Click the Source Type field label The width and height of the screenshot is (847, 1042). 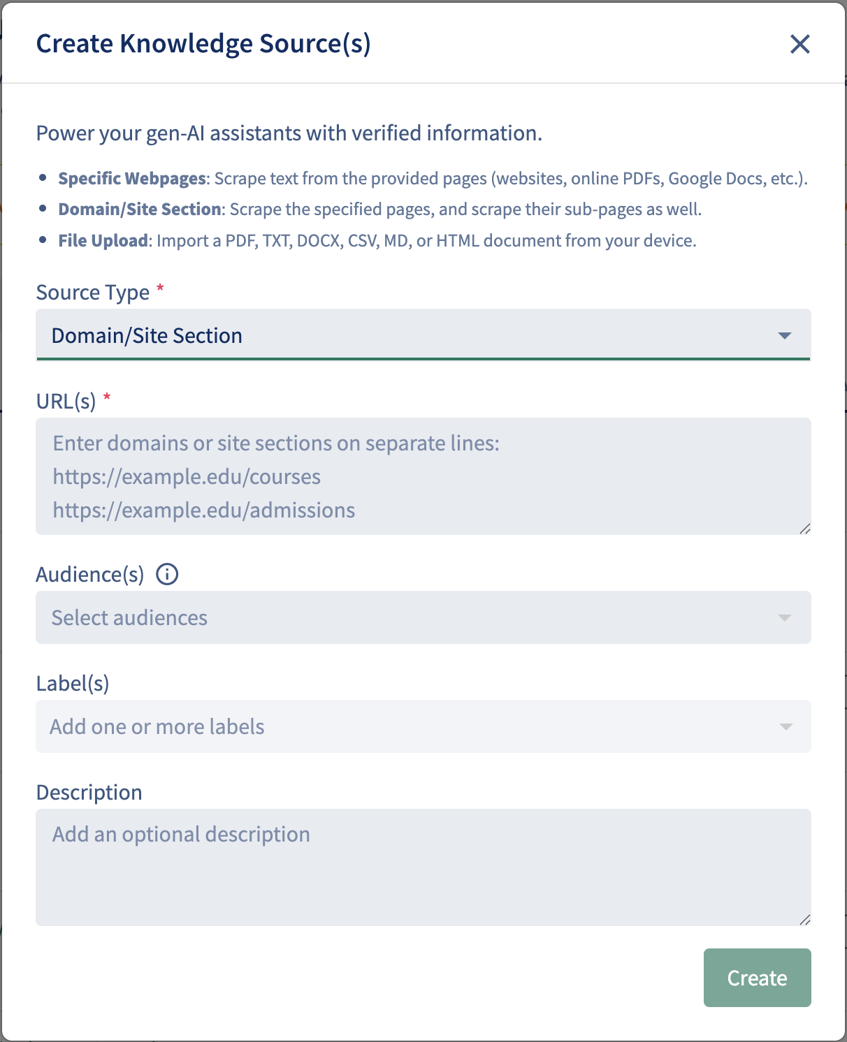click(x=93, y=293)
